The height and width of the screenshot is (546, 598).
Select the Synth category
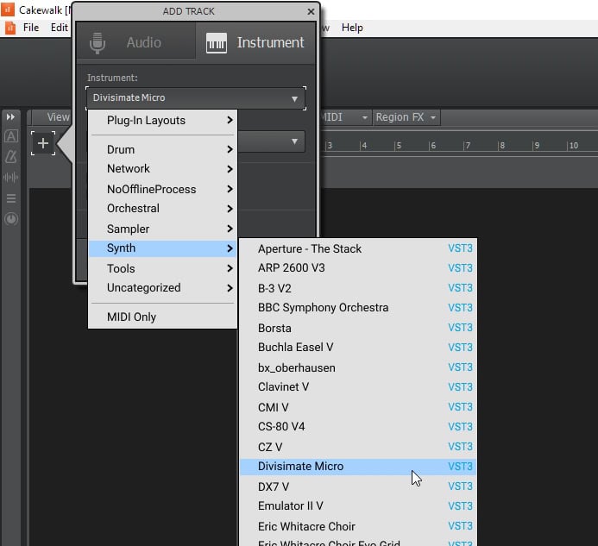[162, 248]
